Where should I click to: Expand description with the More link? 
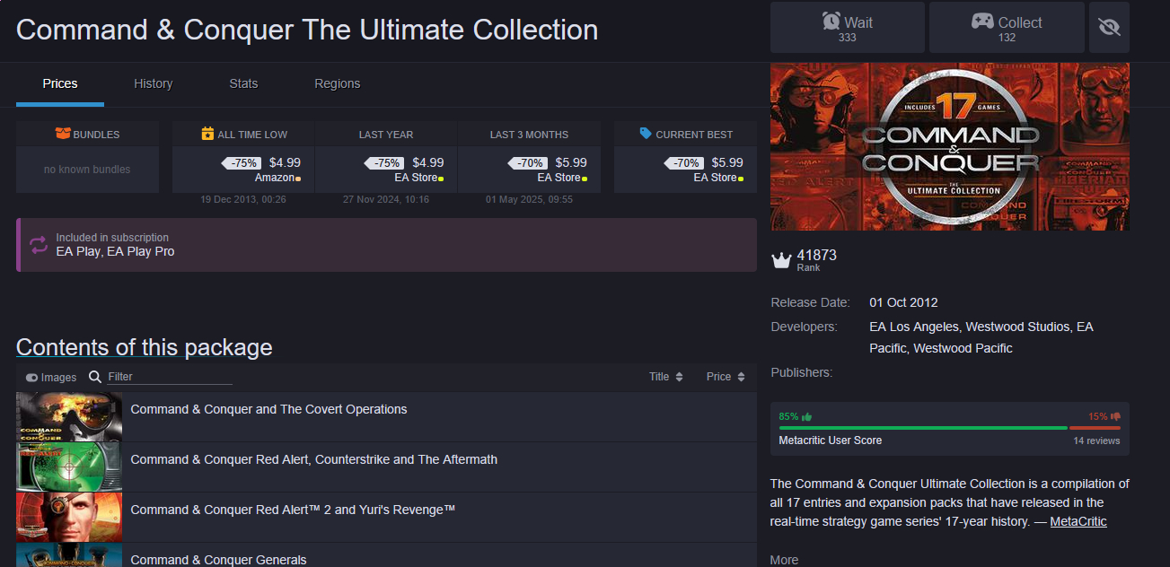tap(784, 560)
